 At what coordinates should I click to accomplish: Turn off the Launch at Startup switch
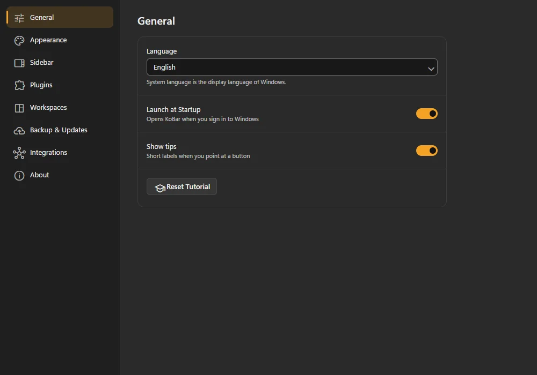[x=427, y=114]
